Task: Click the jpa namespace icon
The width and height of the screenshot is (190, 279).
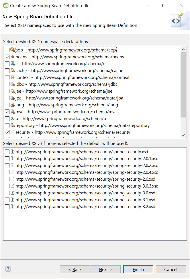Action: tap(13, 98)
